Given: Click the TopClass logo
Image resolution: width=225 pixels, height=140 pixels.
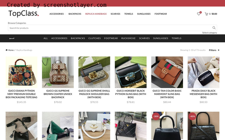Looking at the screenshot, I should [24, 13].
